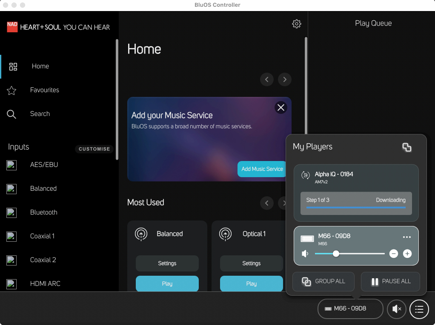Open the settings gear icon
The image size is (435, 325).
[x=297, y=24]
